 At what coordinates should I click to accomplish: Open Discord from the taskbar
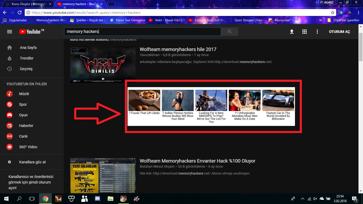point(98,199)
